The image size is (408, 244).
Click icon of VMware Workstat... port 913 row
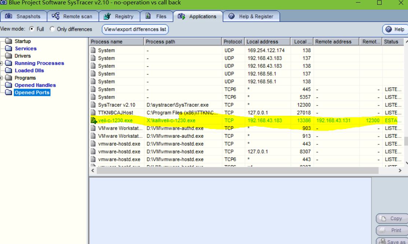(x=93, y=136)
